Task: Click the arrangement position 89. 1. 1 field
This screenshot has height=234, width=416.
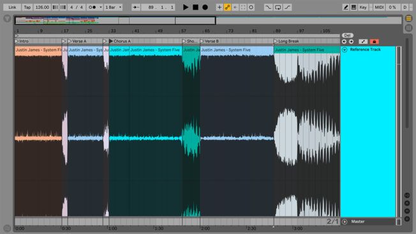Action: coord(158,7)
